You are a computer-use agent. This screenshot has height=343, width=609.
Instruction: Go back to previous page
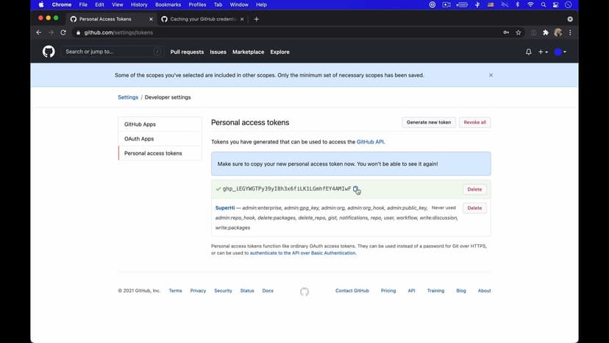pyautogui.click(x=38, y=32)
